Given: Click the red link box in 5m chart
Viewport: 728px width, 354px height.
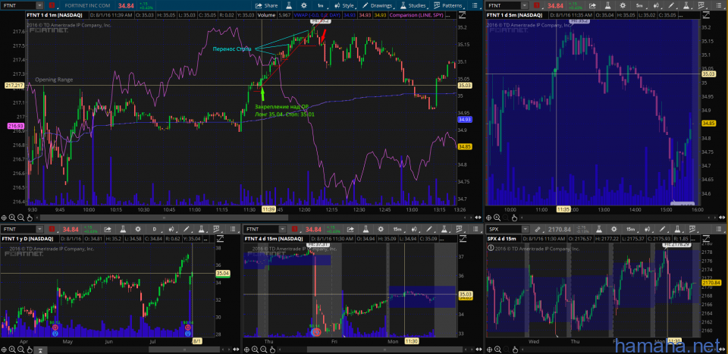Looking at the screenshot, I should (537, 5).
